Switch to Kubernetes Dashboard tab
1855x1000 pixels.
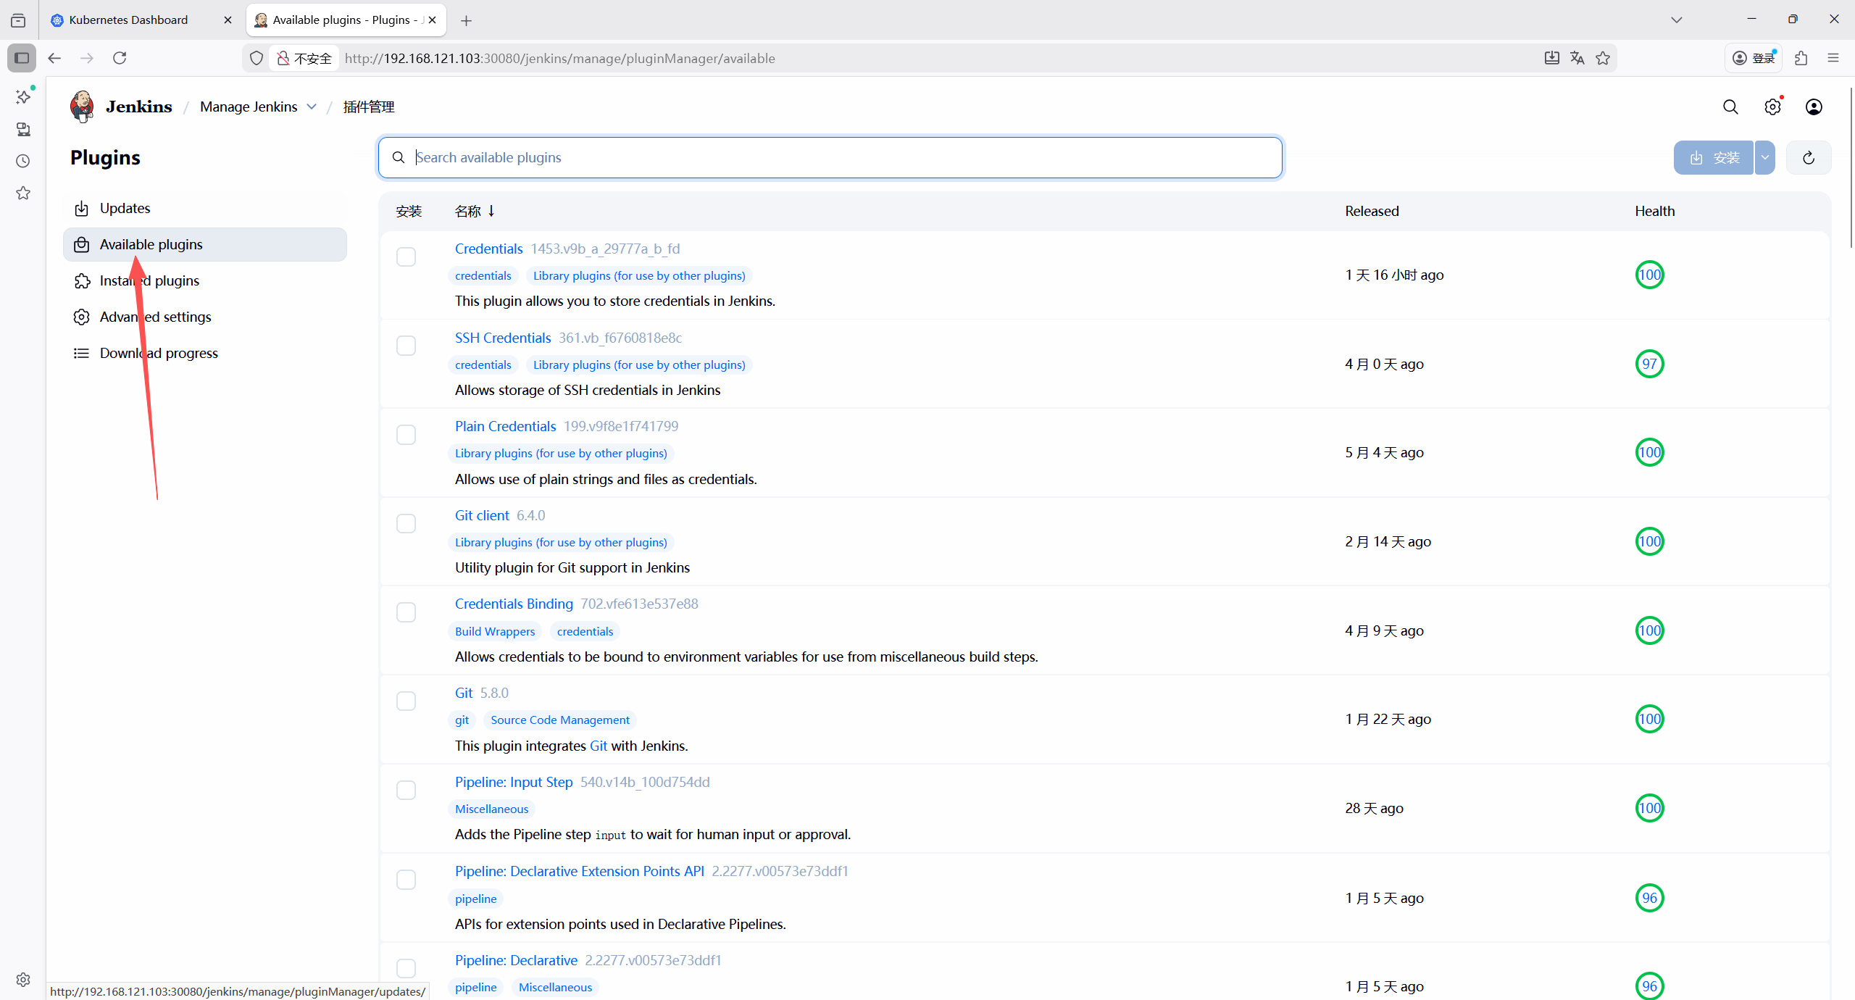(128, 20)
